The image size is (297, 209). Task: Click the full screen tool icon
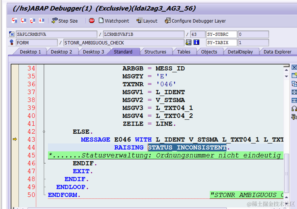pyautogui.click(x=294, y=92)
